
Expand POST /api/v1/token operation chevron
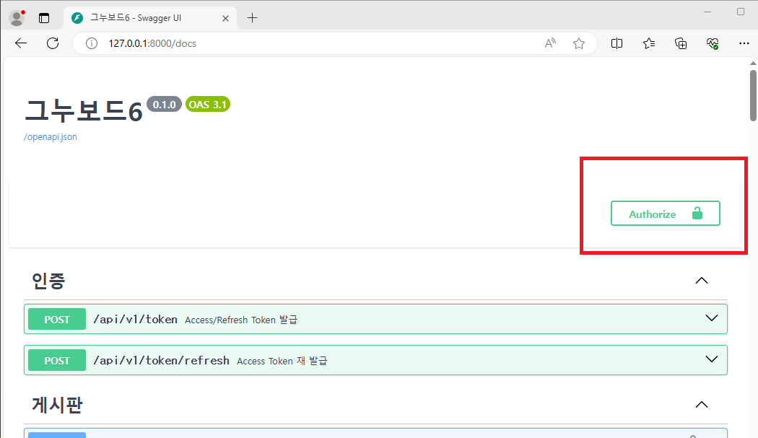712,318
